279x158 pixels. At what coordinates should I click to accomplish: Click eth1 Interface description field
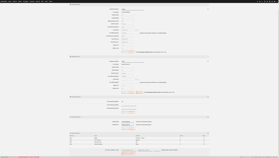[x=132, y=61]
